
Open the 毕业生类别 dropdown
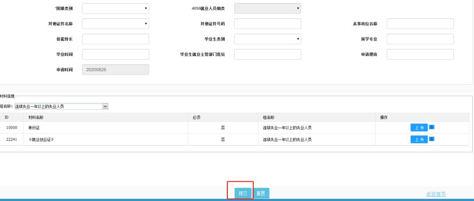268,39
